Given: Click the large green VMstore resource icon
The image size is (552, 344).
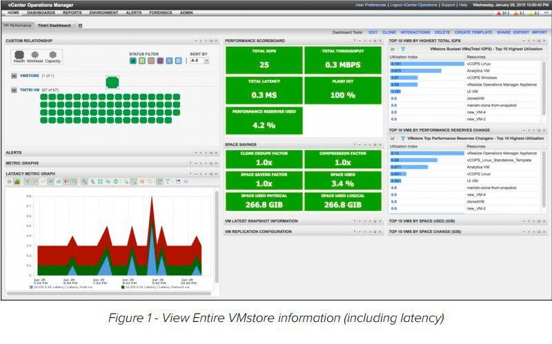Looking at the screenshot, I should (112, 82).
